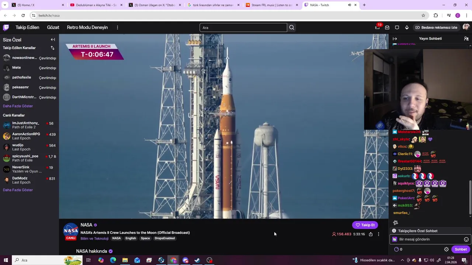Screen dimensions: 472x265
Task: Open the emote picker in chat
Action: (466, 239)
